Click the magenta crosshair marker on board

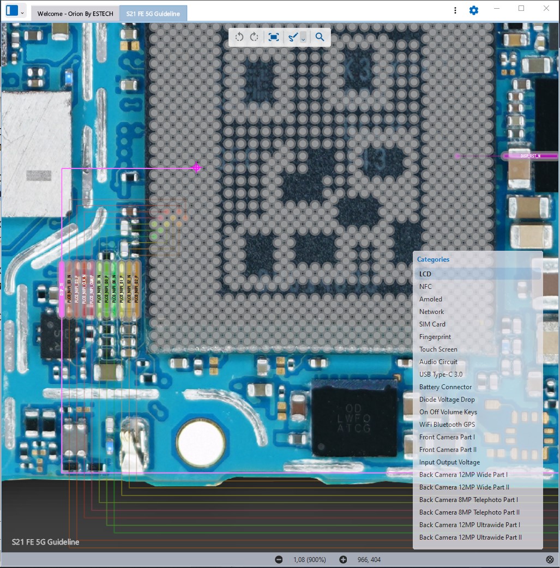click(x=197, y=168)
